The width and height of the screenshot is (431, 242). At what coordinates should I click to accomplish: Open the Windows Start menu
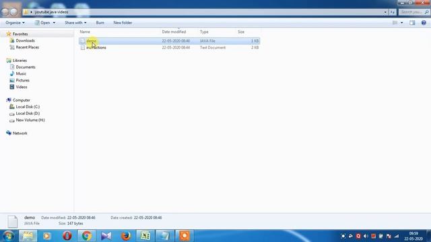(x=9, y=236)
